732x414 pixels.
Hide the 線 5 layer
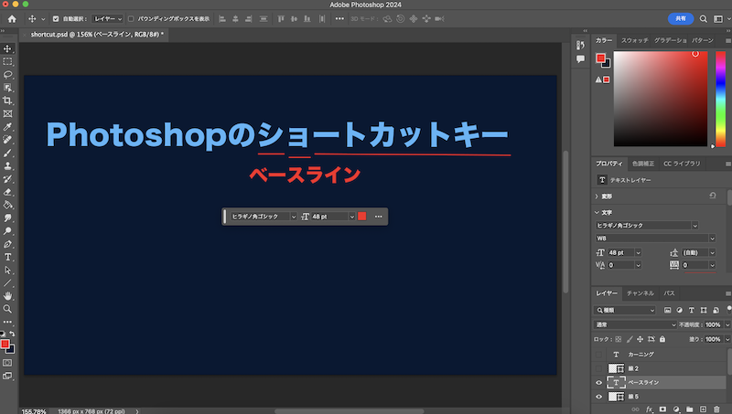pos(599,397)
